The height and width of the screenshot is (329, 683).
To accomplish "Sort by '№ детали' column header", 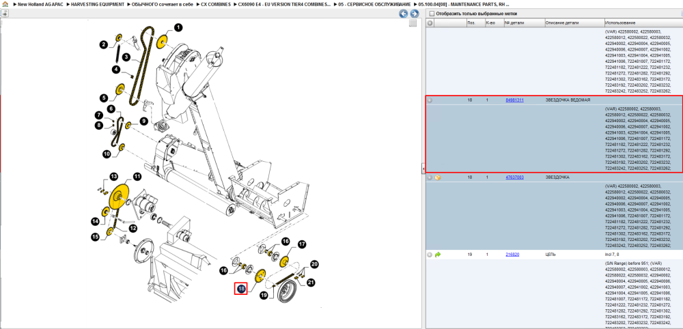I will [x=524, y=23].
